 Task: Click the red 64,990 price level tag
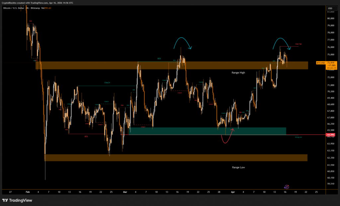pos(330,135)
